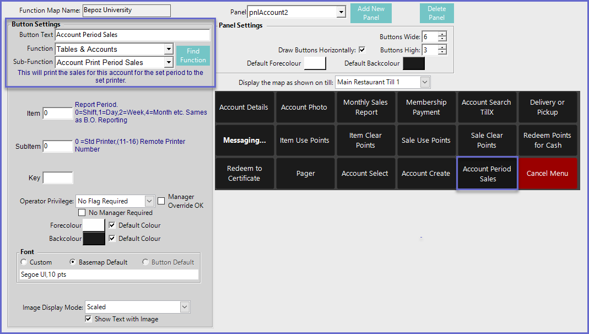The width and height of the screenshot is (589, 334).
Task: Expand the Panel pnlAccount2 dropdown
Action: pyautogui.click(x=341, y=12)
